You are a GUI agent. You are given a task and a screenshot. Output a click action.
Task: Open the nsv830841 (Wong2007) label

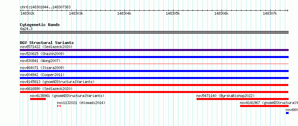click(40, 61)
